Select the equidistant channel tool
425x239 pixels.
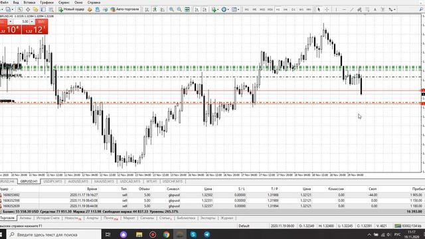359,9
